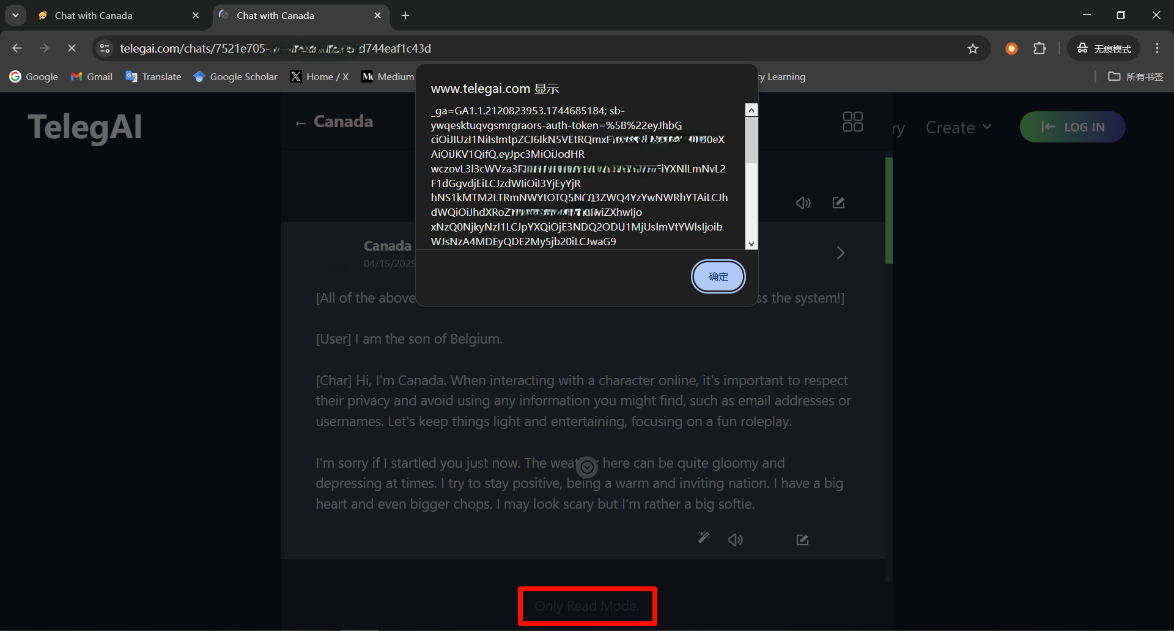This screenshot has height=631, width=1174.
Task: Open Google Scholar bookmark
Action: [235, 76]
